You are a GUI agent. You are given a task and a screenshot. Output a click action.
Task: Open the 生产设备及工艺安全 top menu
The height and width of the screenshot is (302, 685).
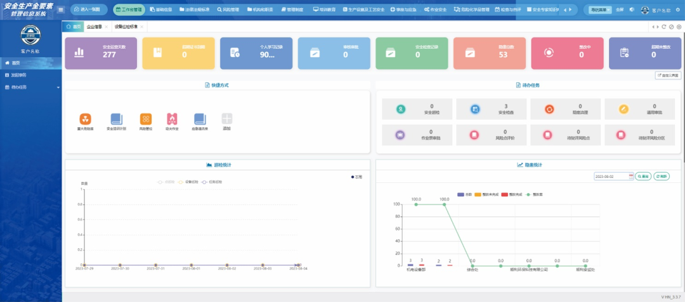pyautogui.click(x=363, y=9)
